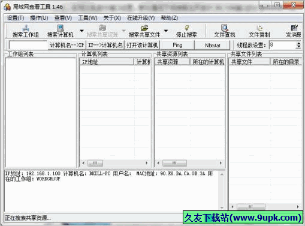Click the IP地址 column header in computer list
The width and height of the screenshot is (305, 226).
(x=107, y=62)
